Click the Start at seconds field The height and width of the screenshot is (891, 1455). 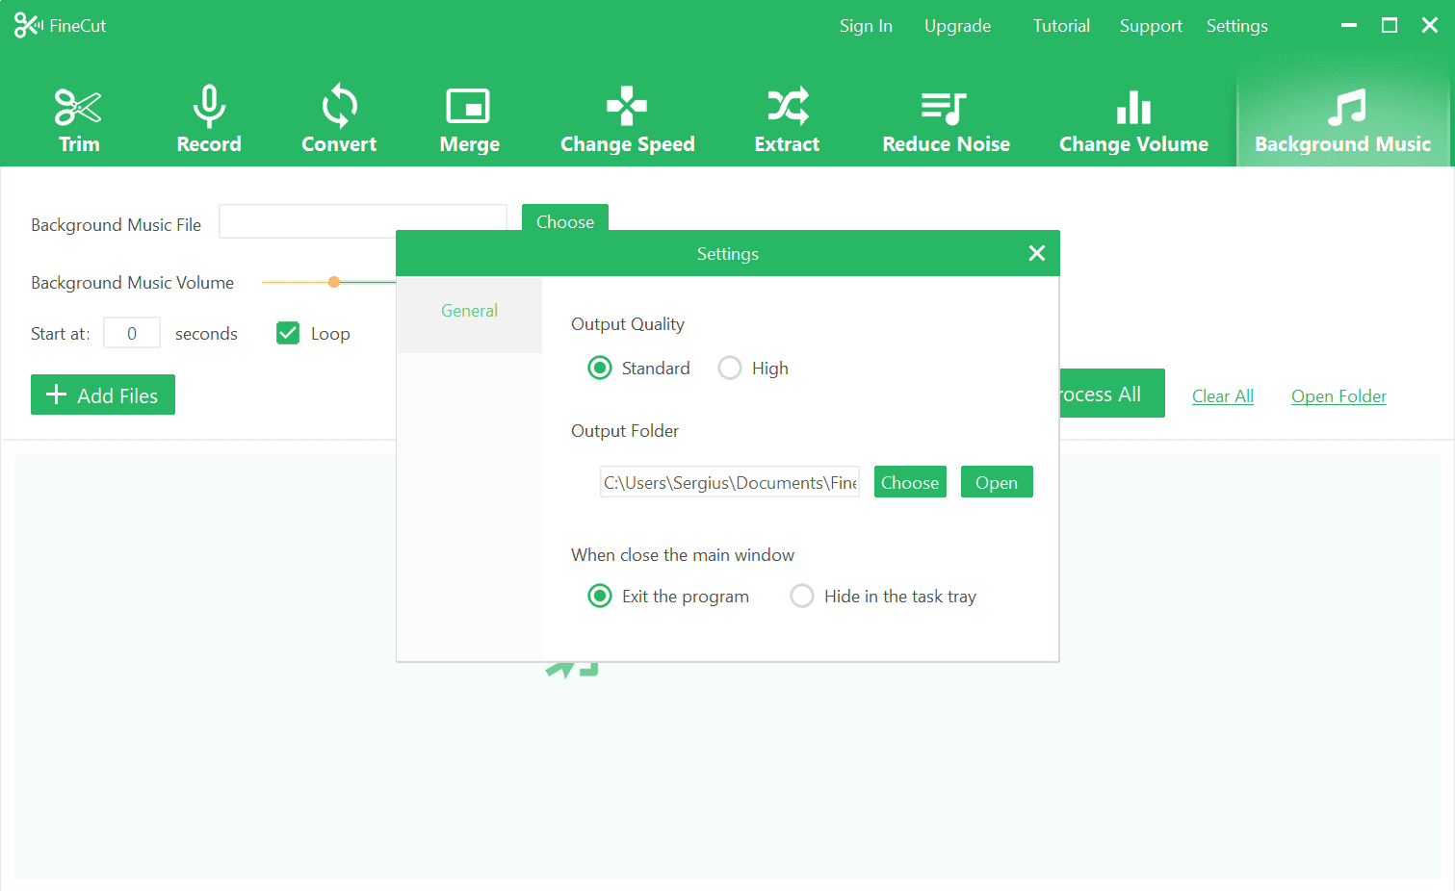132,333
